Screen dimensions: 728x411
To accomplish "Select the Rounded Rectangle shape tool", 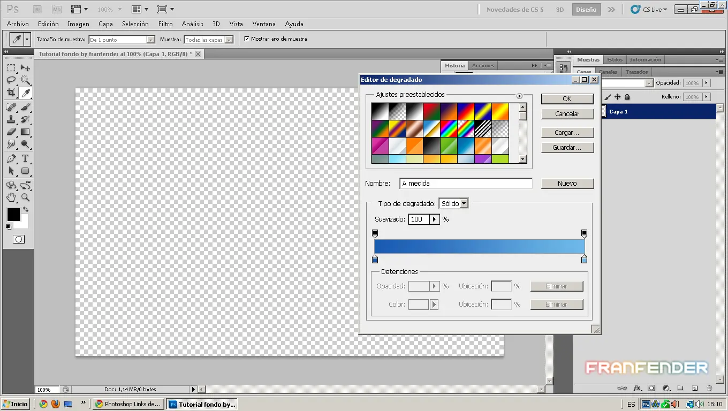I will pyautogui.click(x=25, y=171).
